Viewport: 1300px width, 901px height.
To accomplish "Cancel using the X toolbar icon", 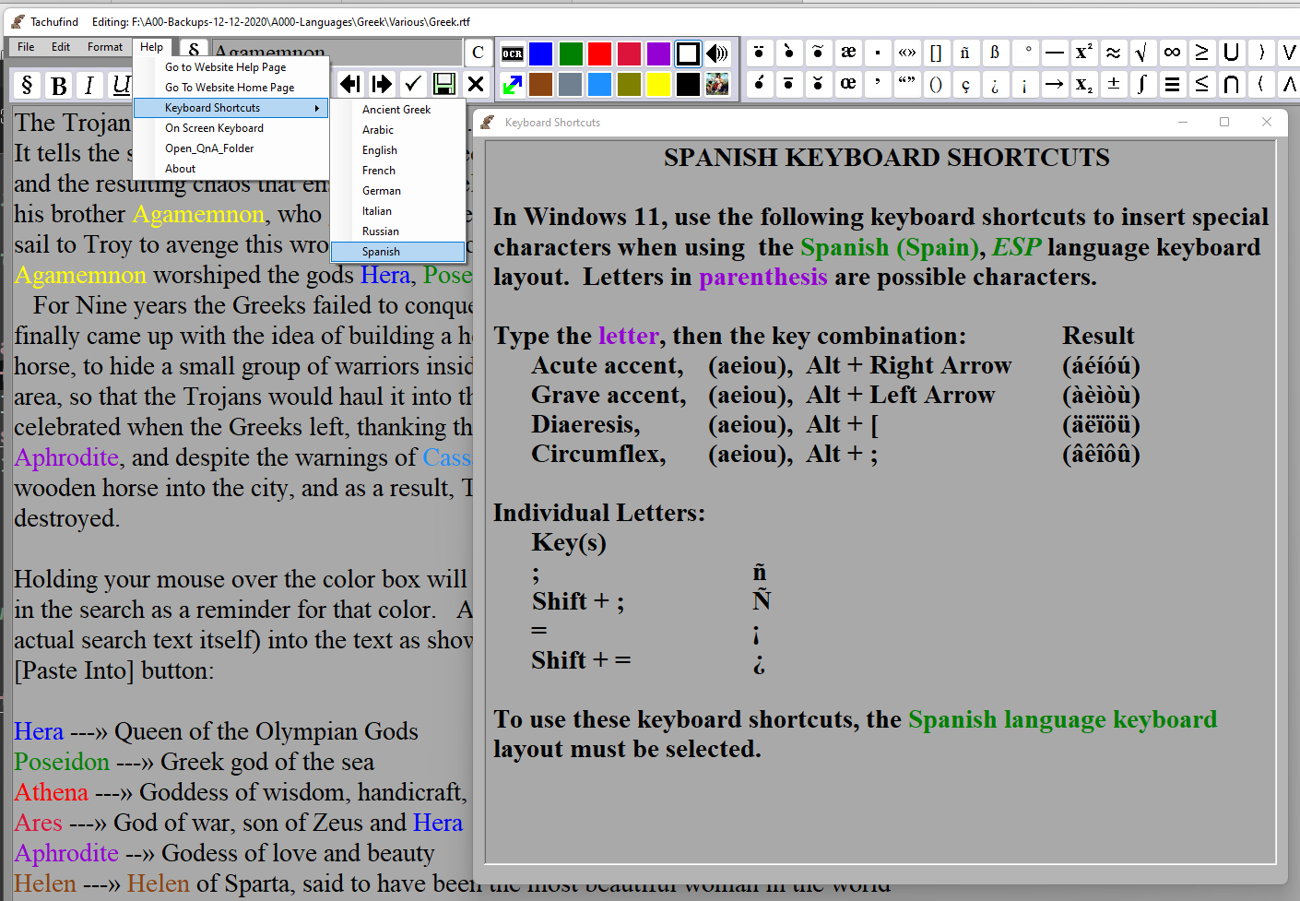I will coord(475,84).
